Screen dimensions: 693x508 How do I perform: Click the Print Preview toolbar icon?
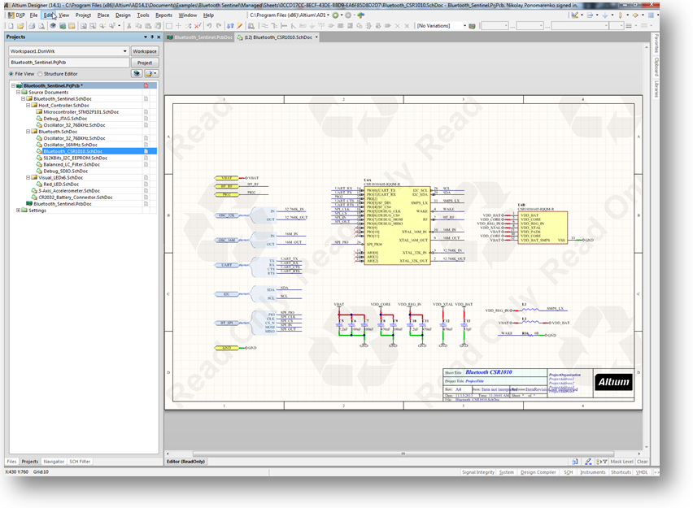(41, 26)
